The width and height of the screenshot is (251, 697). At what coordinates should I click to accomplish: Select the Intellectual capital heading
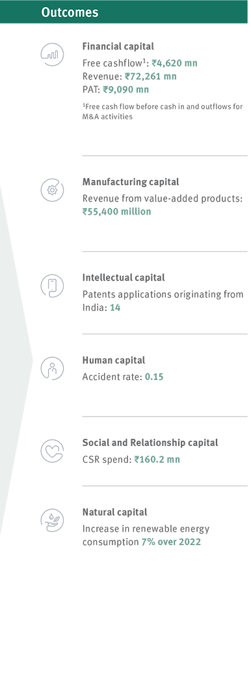click(x=124, y=278)
